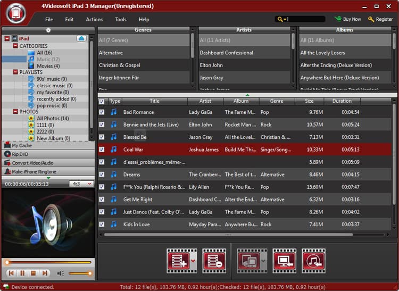Collapse the CATEGORIES node
Image resolution: width=399 pixels, height=291 pixels.
point(15,46)
